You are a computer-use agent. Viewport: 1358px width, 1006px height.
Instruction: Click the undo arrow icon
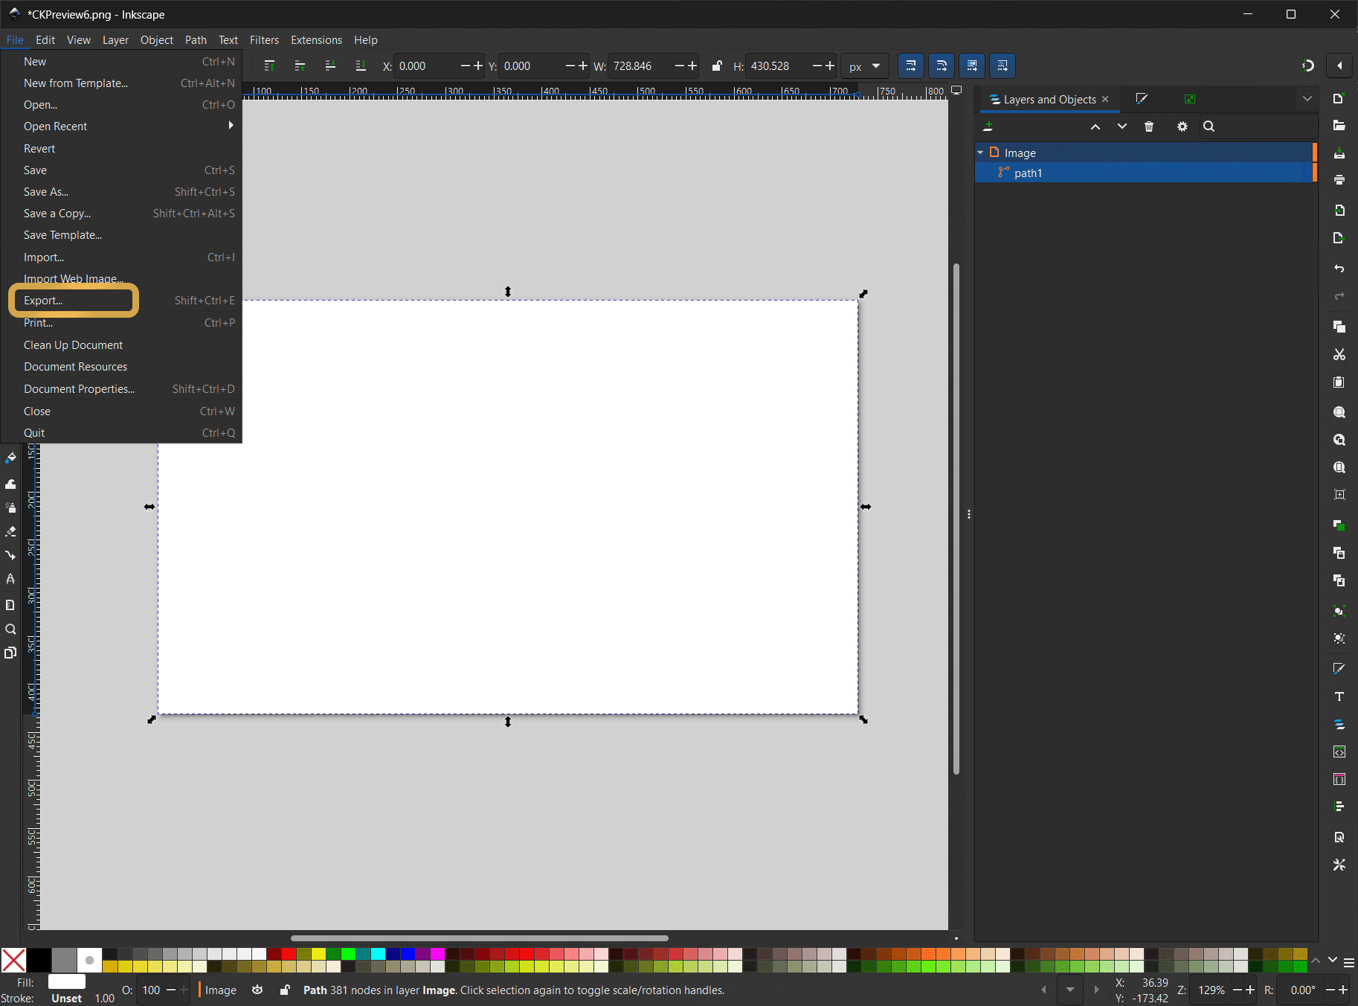coord(1339,269)
